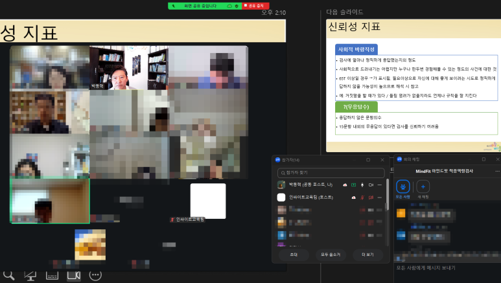
Task: Click the black screen monitor icon in presenter toolbar
Action: 30,275
